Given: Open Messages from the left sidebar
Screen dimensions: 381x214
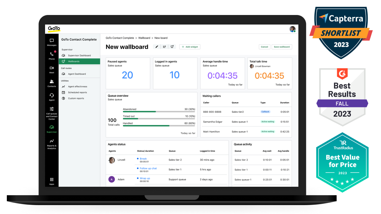Looking at the screenshot, I should pos(52,41).
